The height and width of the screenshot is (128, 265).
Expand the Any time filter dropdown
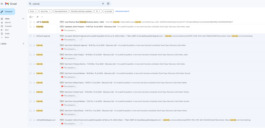[x=46, y=11]
